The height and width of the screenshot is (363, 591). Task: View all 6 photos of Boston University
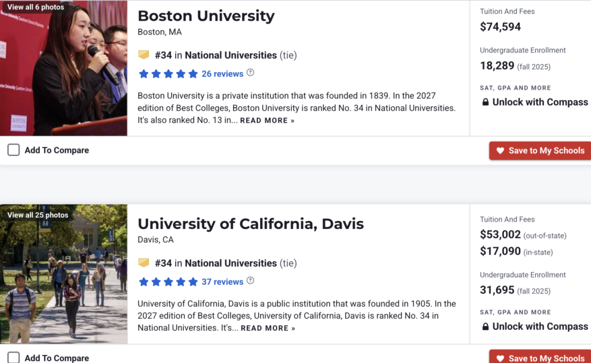36,7
